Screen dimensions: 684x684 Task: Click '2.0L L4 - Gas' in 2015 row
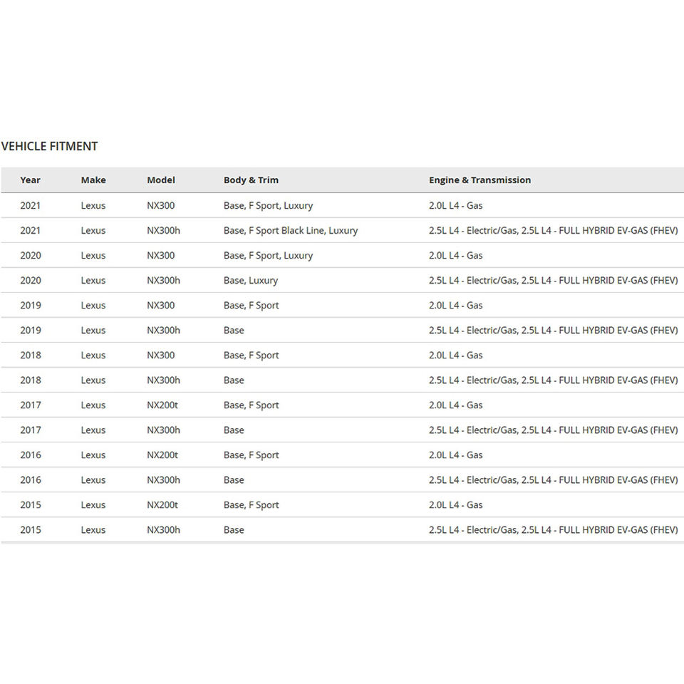click(x=455, y=504)
